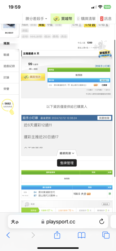Open the 討論 sidebar tab

(x=10, y=78)
